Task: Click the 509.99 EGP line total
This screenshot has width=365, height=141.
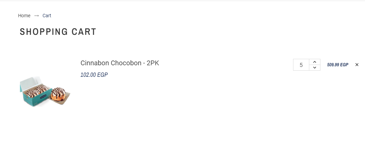Action: click(x=338, y=65)
